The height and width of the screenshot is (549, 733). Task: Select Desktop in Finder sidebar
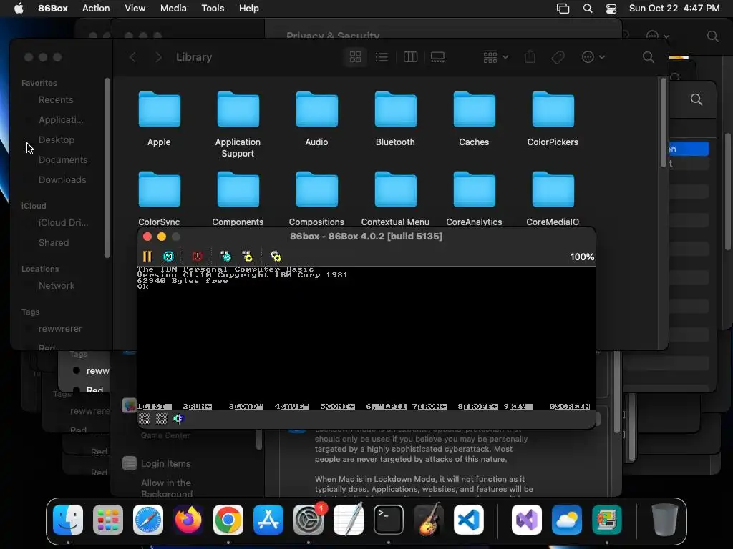(x=56, y=139)
